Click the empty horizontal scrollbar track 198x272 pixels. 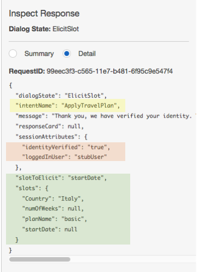point(133,259)
